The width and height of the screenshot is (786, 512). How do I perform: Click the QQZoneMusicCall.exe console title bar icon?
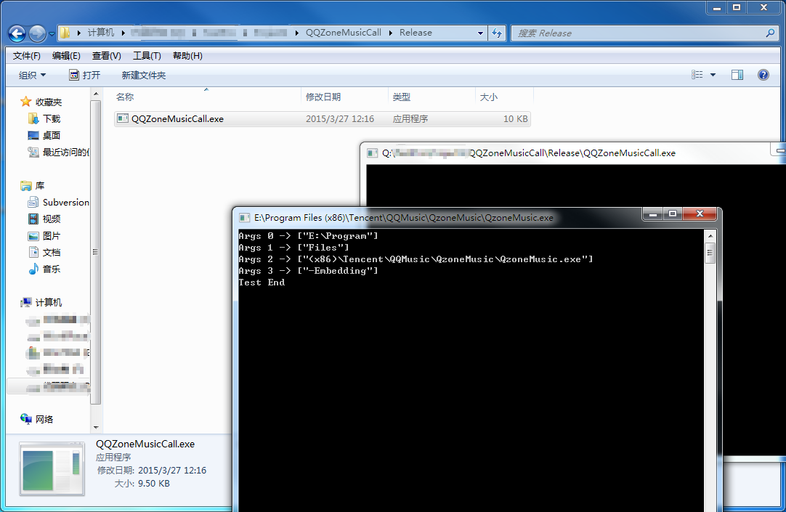tap(372, 153)
